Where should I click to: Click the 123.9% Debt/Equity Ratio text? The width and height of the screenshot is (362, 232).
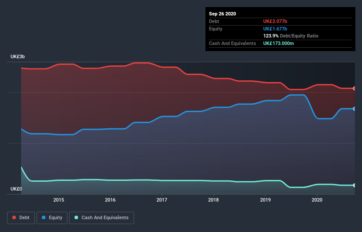[291, 36]
